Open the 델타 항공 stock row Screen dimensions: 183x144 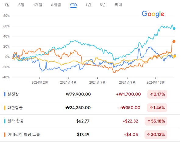90,121
